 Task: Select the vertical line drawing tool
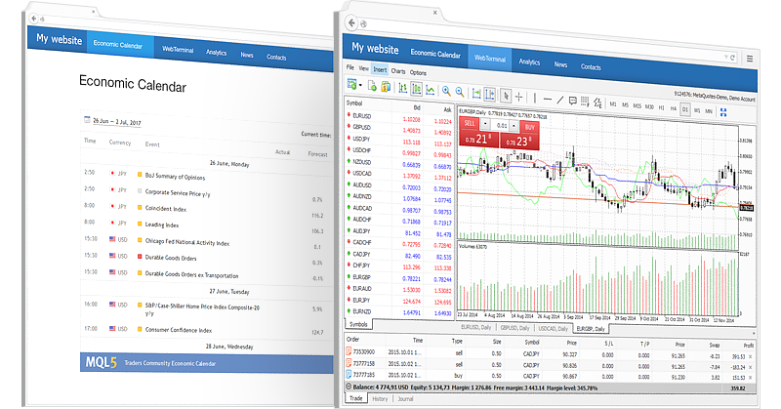click(x=533, y=99)
